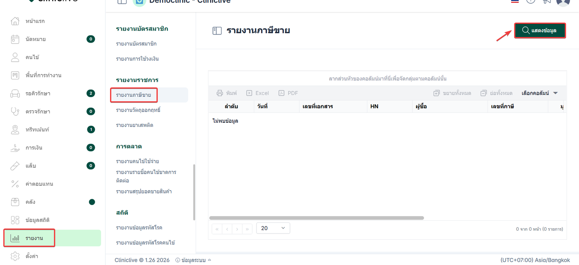Image resolution: width=579 pixels, height=265 pixels.
Task: Open the หน้าแรก home icon
Action: 15,21
